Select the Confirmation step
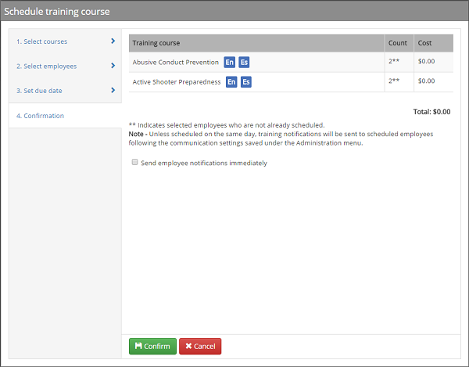The image size is (469, 367). pos(40,116)
